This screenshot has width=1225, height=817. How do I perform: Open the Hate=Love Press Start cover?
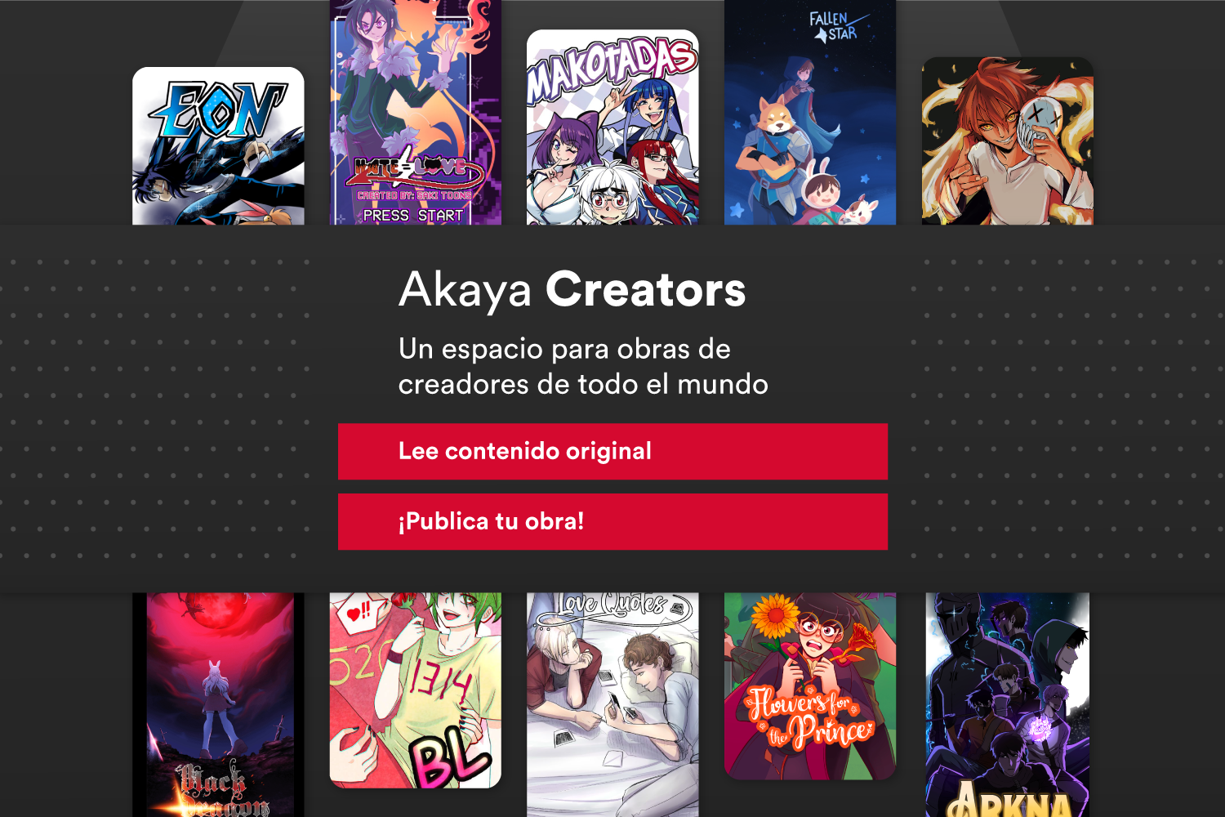415,113
